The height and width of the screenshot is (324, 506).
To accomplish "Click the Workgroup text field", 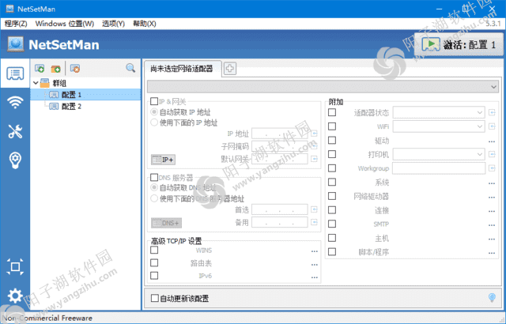I will click(439, 168).
